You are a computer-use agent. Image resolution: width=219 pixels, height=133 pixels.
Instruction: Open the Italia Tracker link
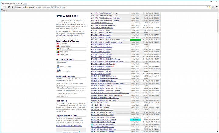click(64, 52)
